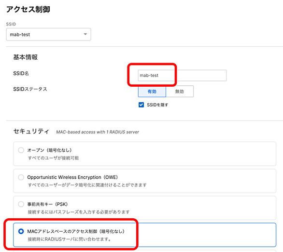Viewport: 283px width, 252px height.
Task: Click the すべてのユーザが接続可能 description text
Action: (53, 158)
